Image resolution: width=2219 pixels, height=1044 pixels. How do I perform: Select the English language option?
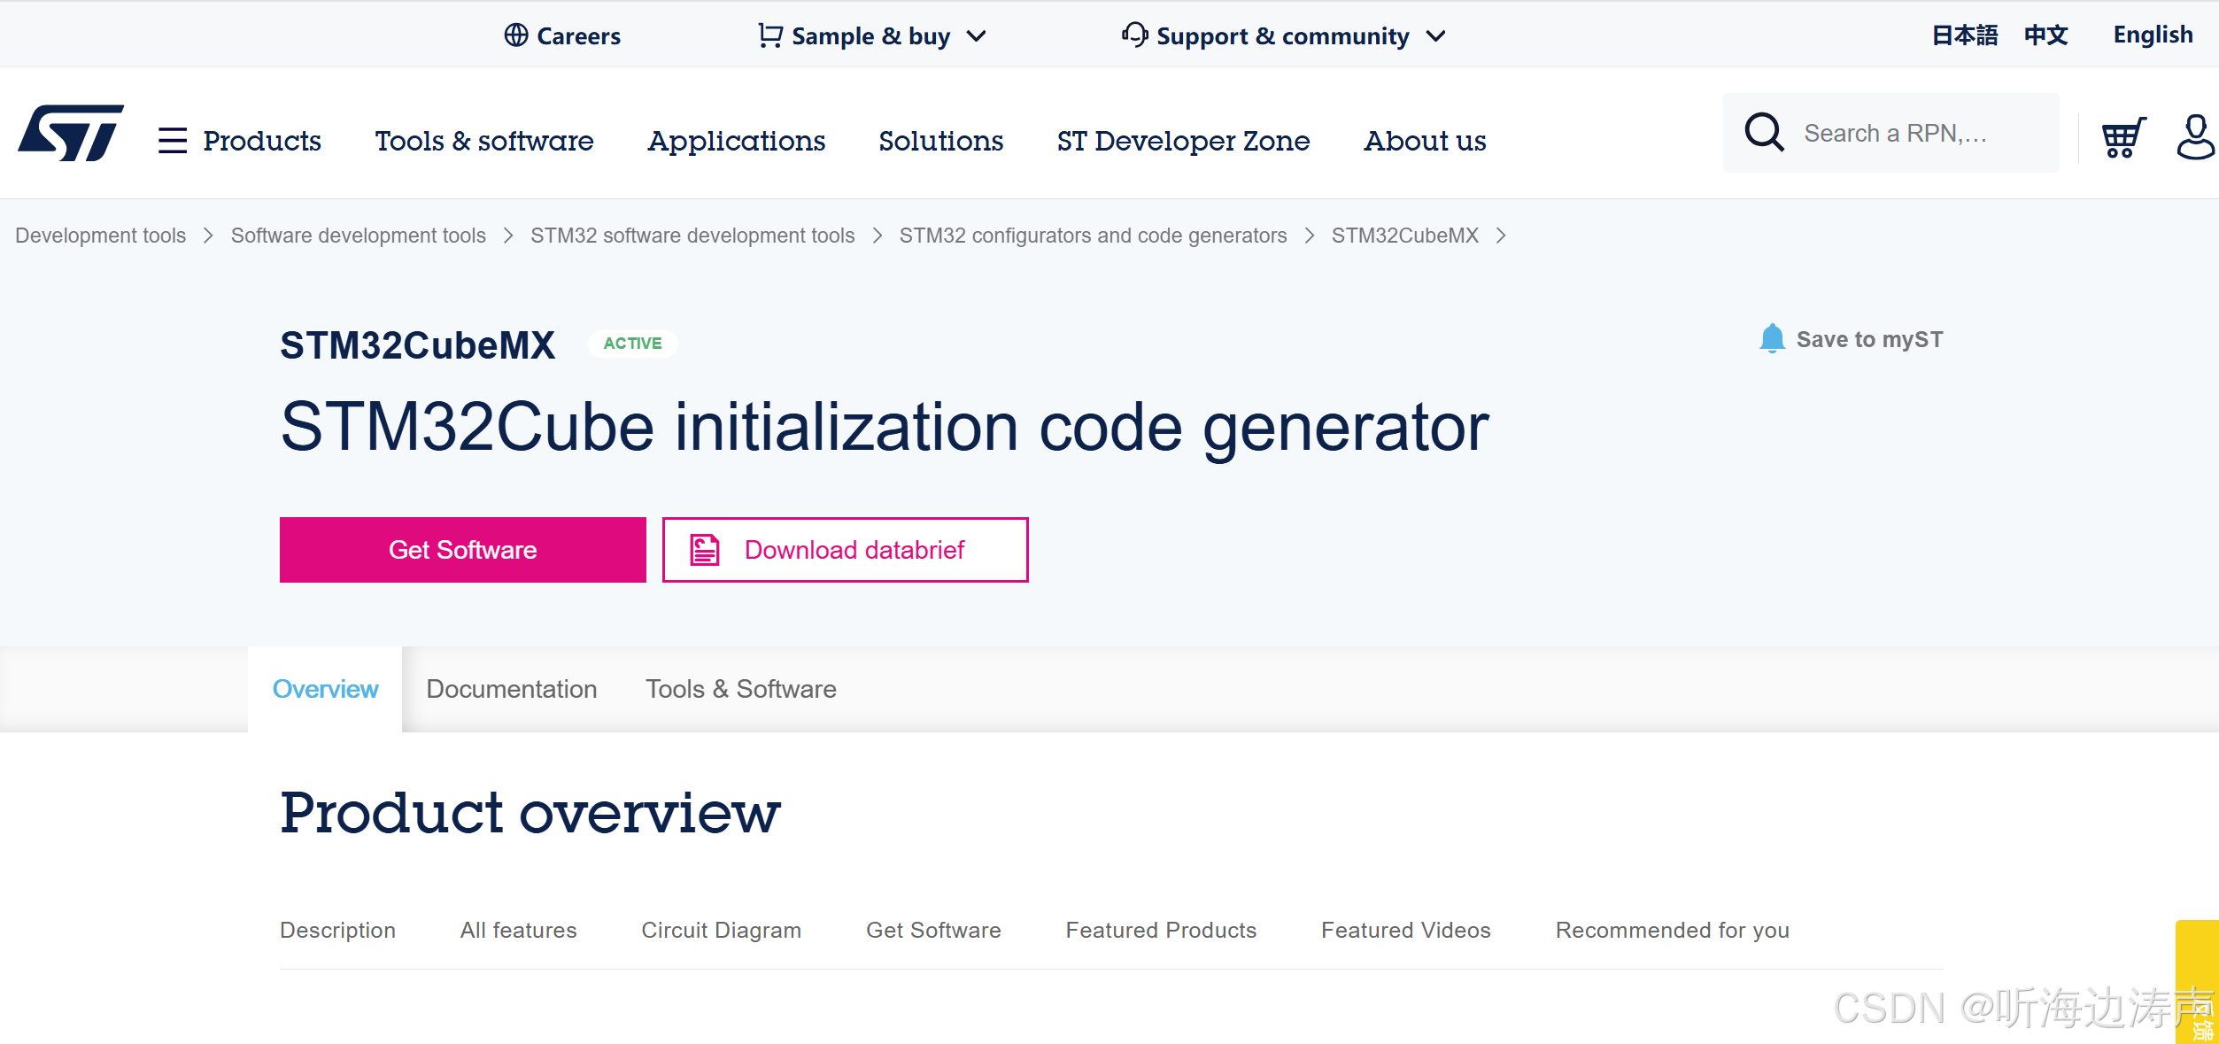[2153, 35]
